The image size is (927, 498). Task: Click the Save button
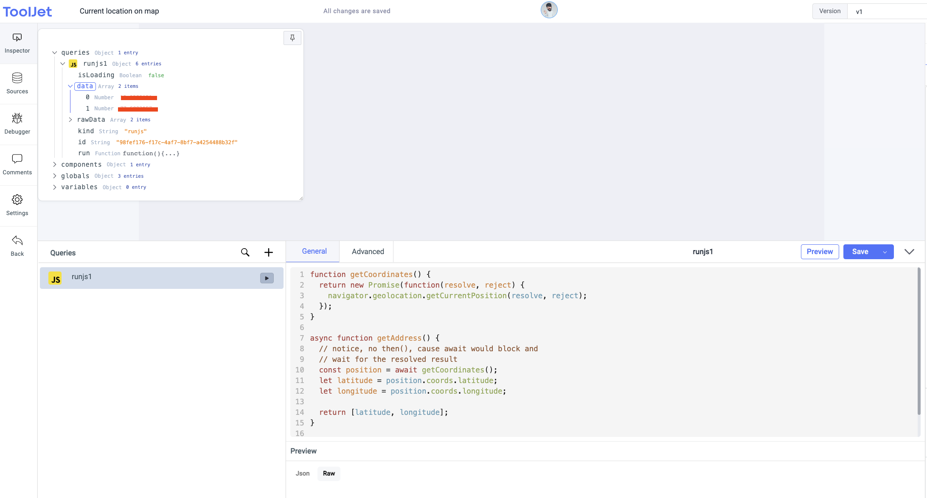click(860, 252)
